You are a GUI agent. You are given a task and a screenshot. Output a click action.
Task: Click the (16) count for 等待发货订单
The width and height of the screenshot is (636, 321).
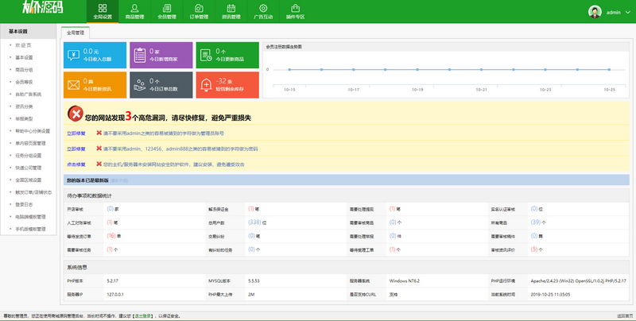click(111, 235)
